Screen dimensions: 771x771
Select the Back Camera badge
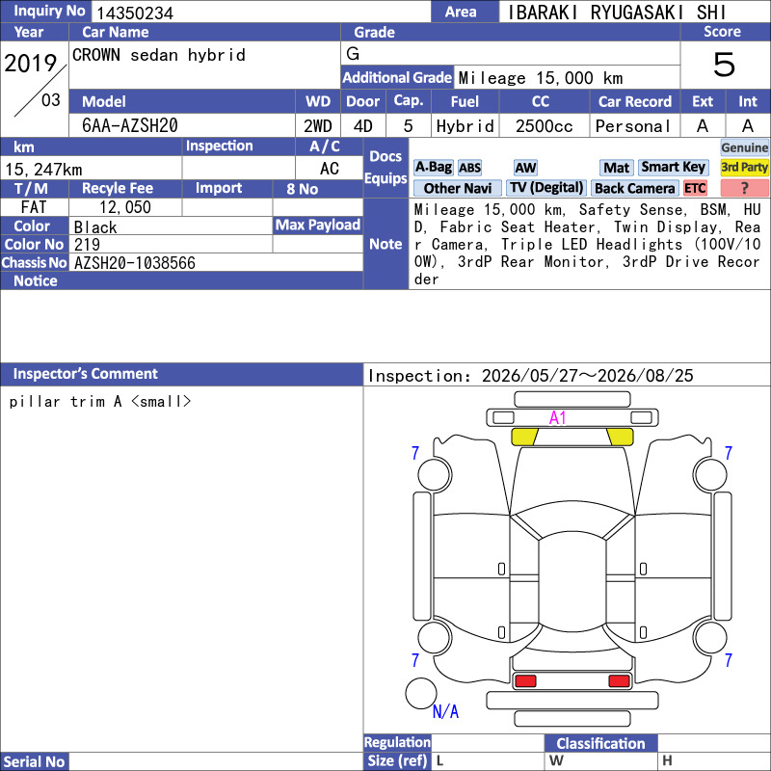click(x=634, y=188)
